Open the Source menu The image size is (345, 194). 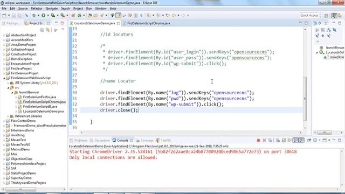[23, 9]
